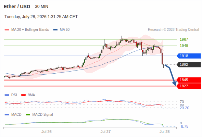Click the MA 50 legend label

click(65, 30)
